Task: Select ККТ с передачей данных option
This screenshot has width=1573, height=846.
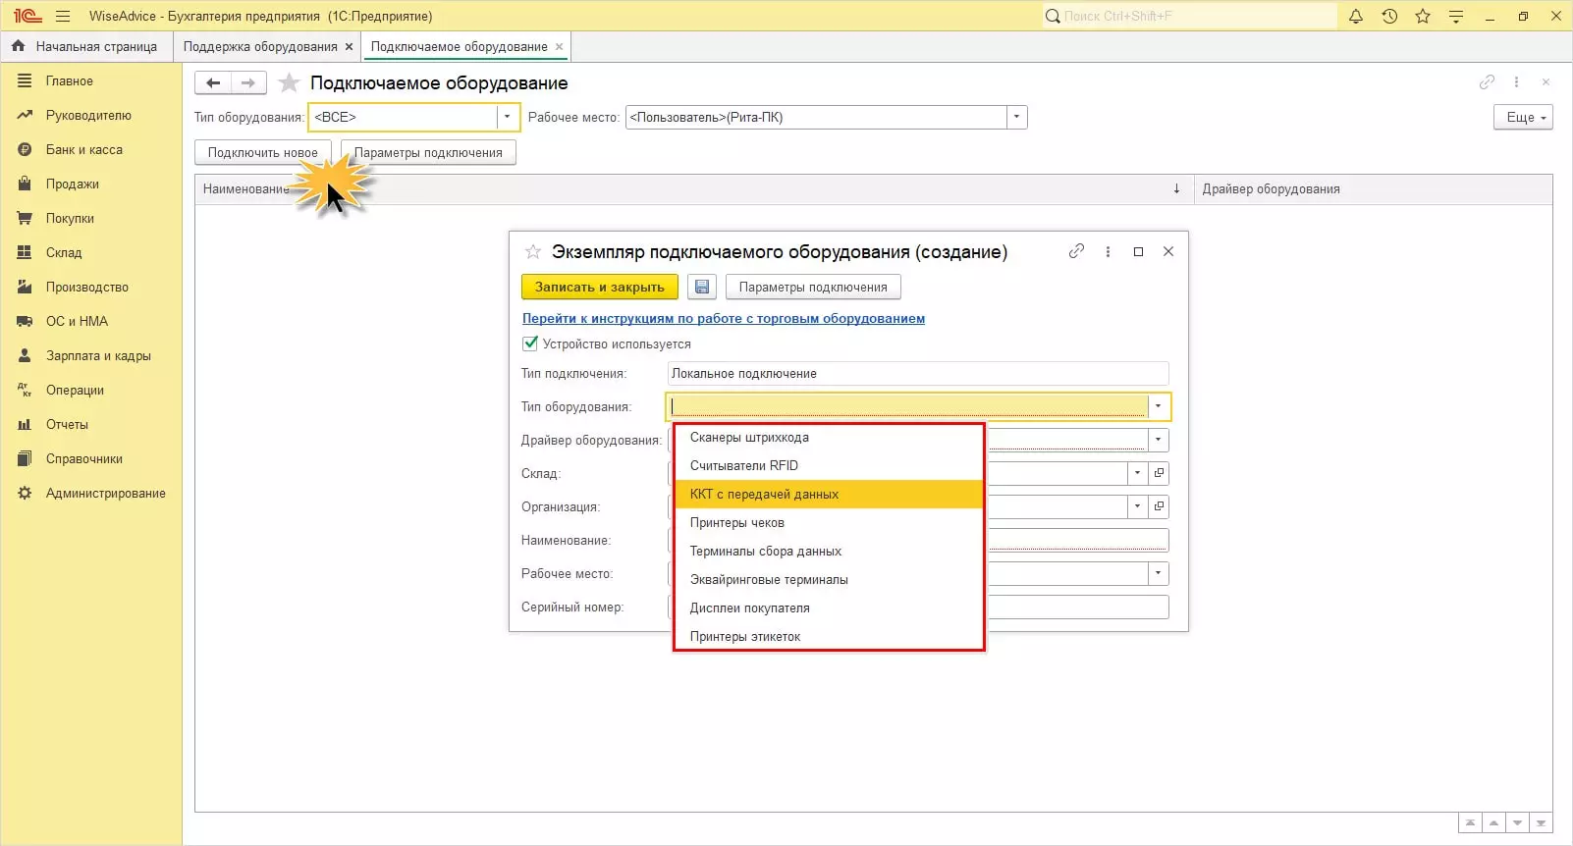Action: (x=764, y=494)
